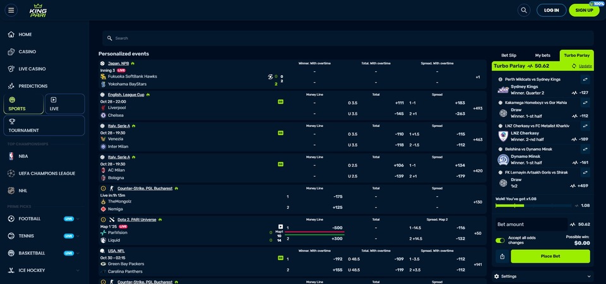Expand the Ice Hockey category chevron
Viewport: 606px width, 284px height.
click(78, 270)
